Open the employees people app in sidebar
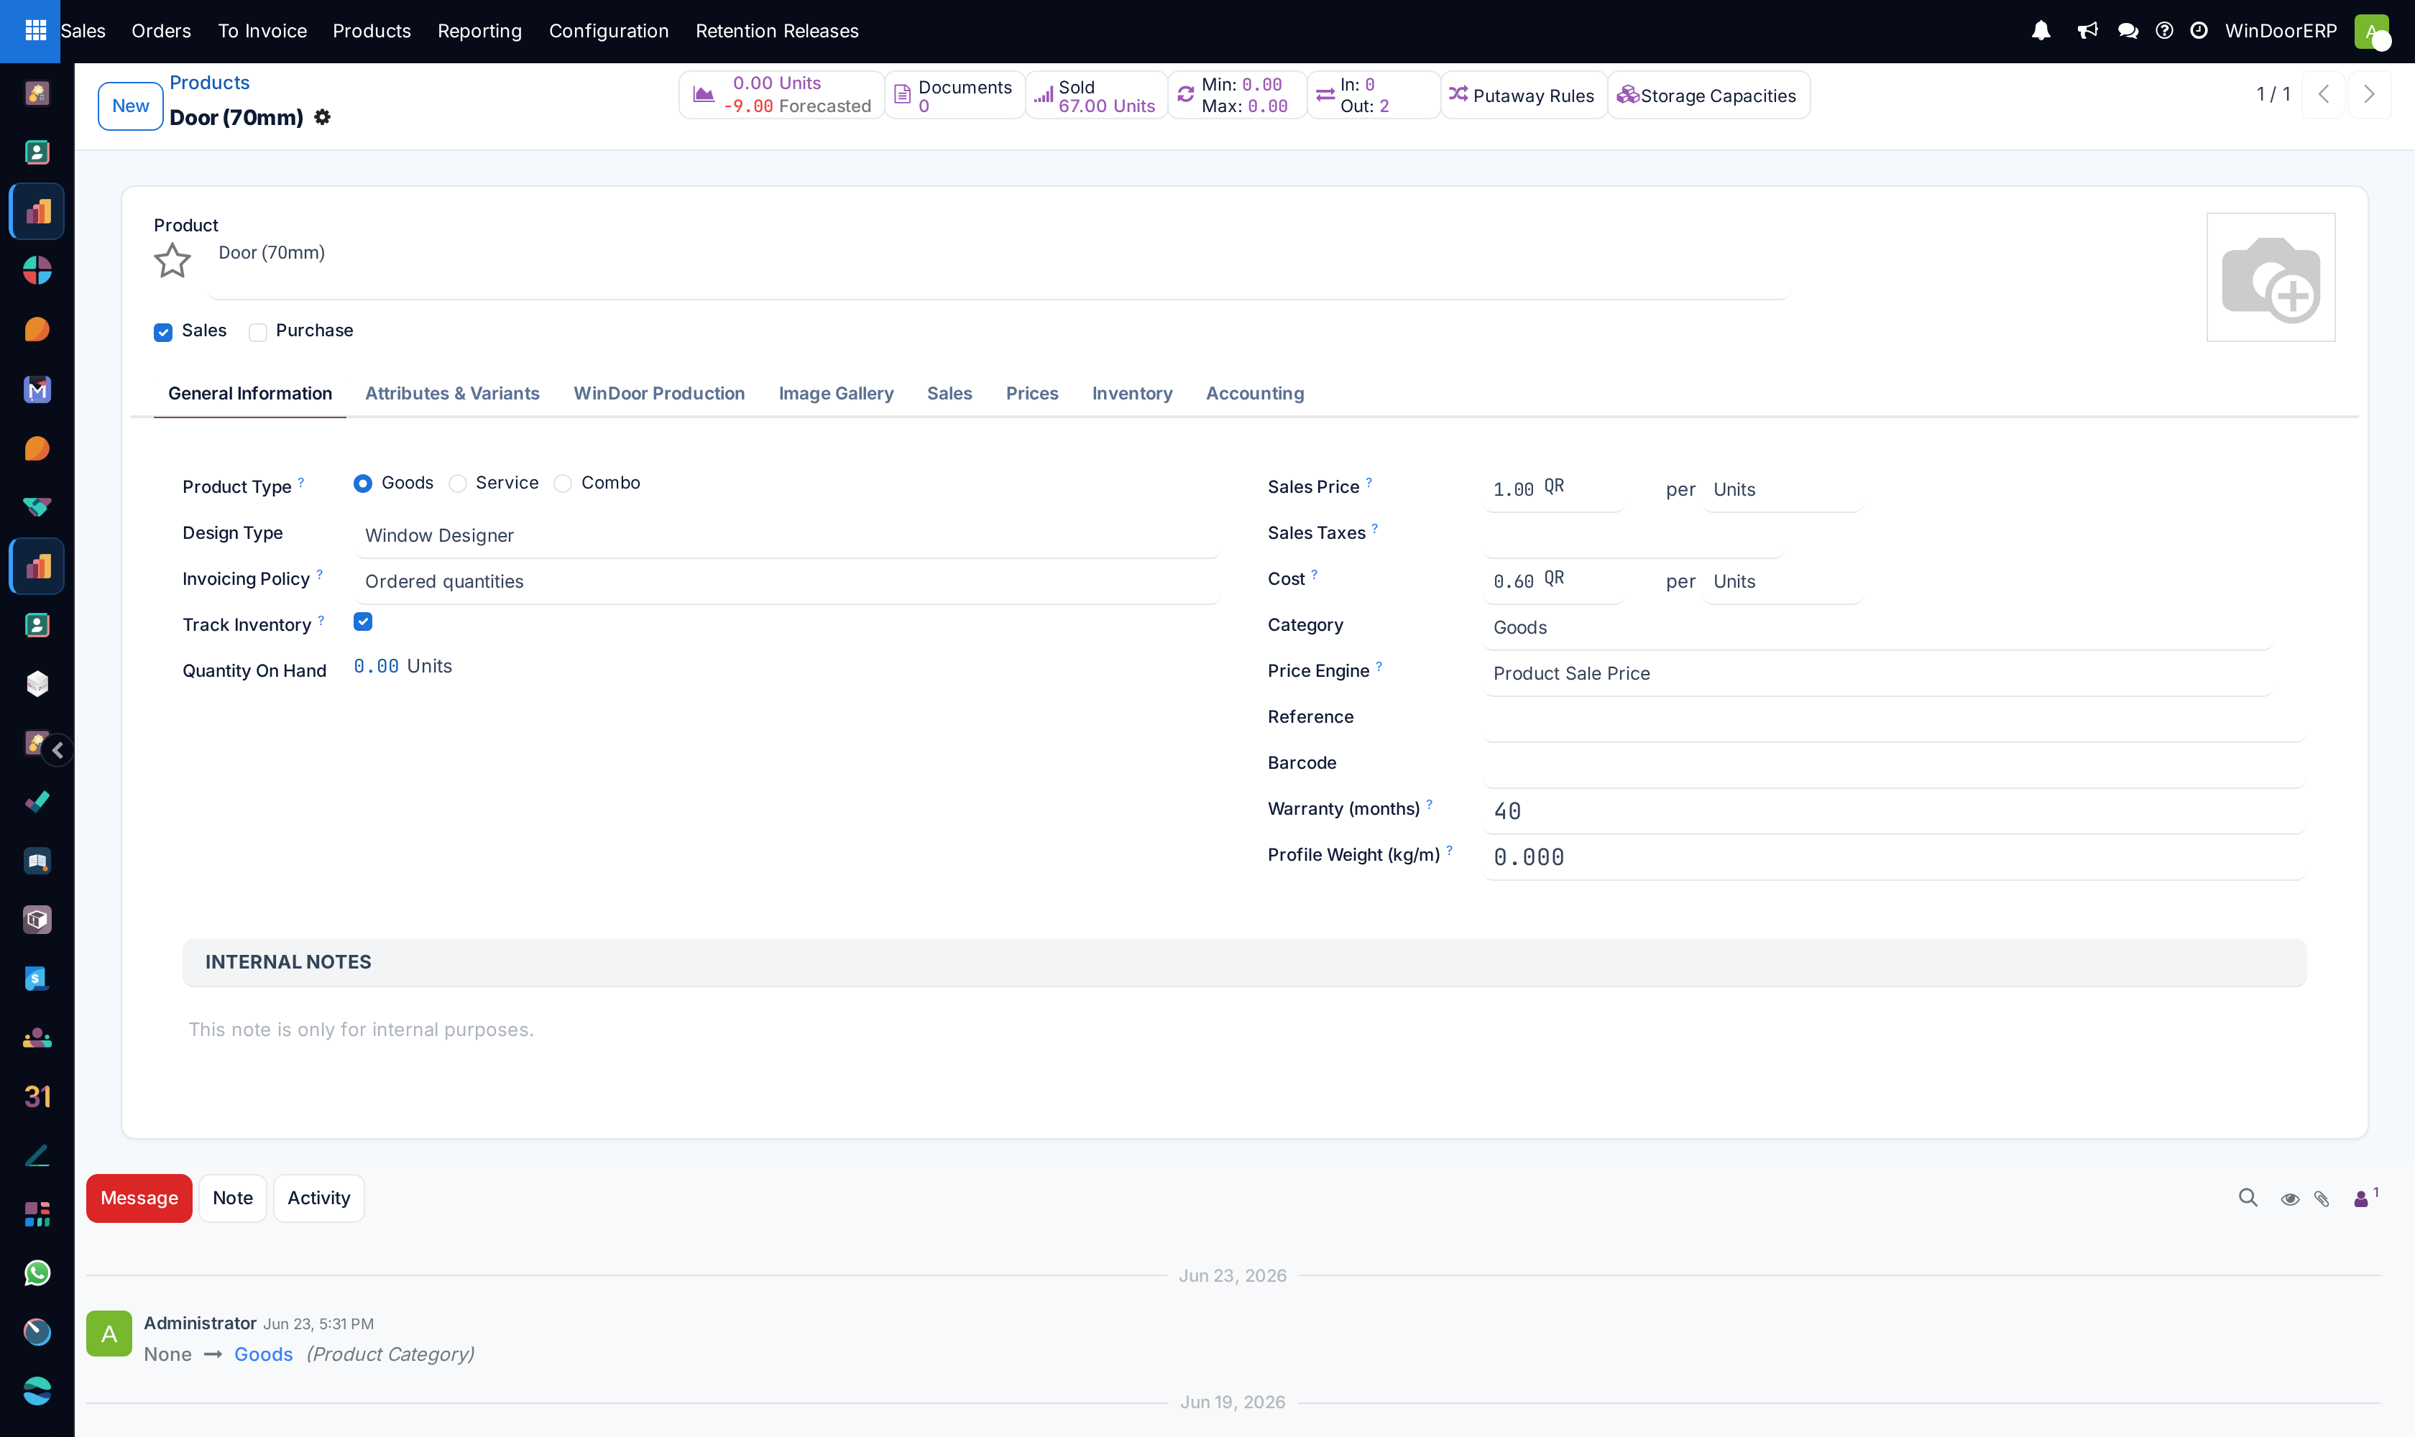 (37, 1037)
